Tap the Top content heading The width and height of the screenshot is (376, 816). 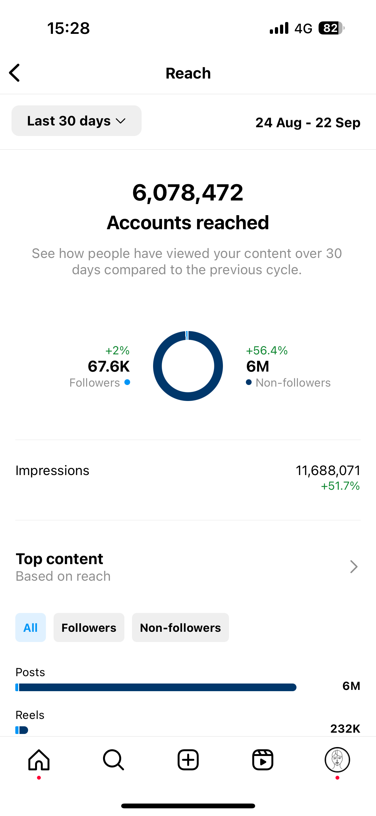[x=59, y=559]
